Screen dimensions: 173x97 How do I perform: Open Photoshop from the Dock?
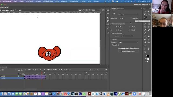[x=73, y=94]
